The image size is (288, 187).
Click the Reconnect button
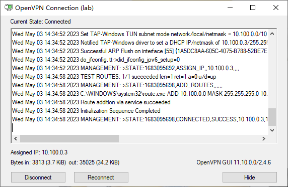tap(101, 177)
